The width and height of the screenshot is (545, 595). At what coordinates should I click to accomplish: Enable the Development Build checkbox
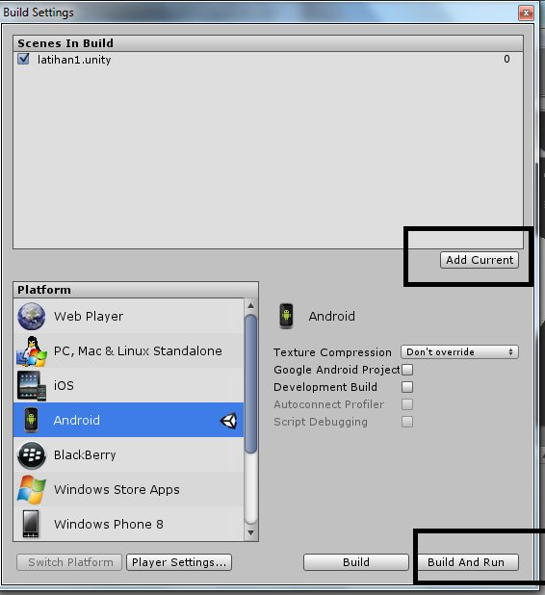point(407,387)
